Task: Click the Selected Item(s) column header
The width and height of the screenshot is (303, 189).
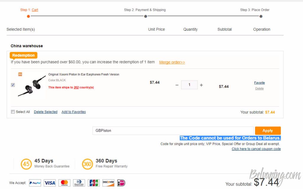Action: pyautogui.click(x=21, y=29)
